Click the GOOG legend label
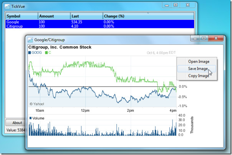232x155 pixels. pyautogui.click(x=36, y=52)
